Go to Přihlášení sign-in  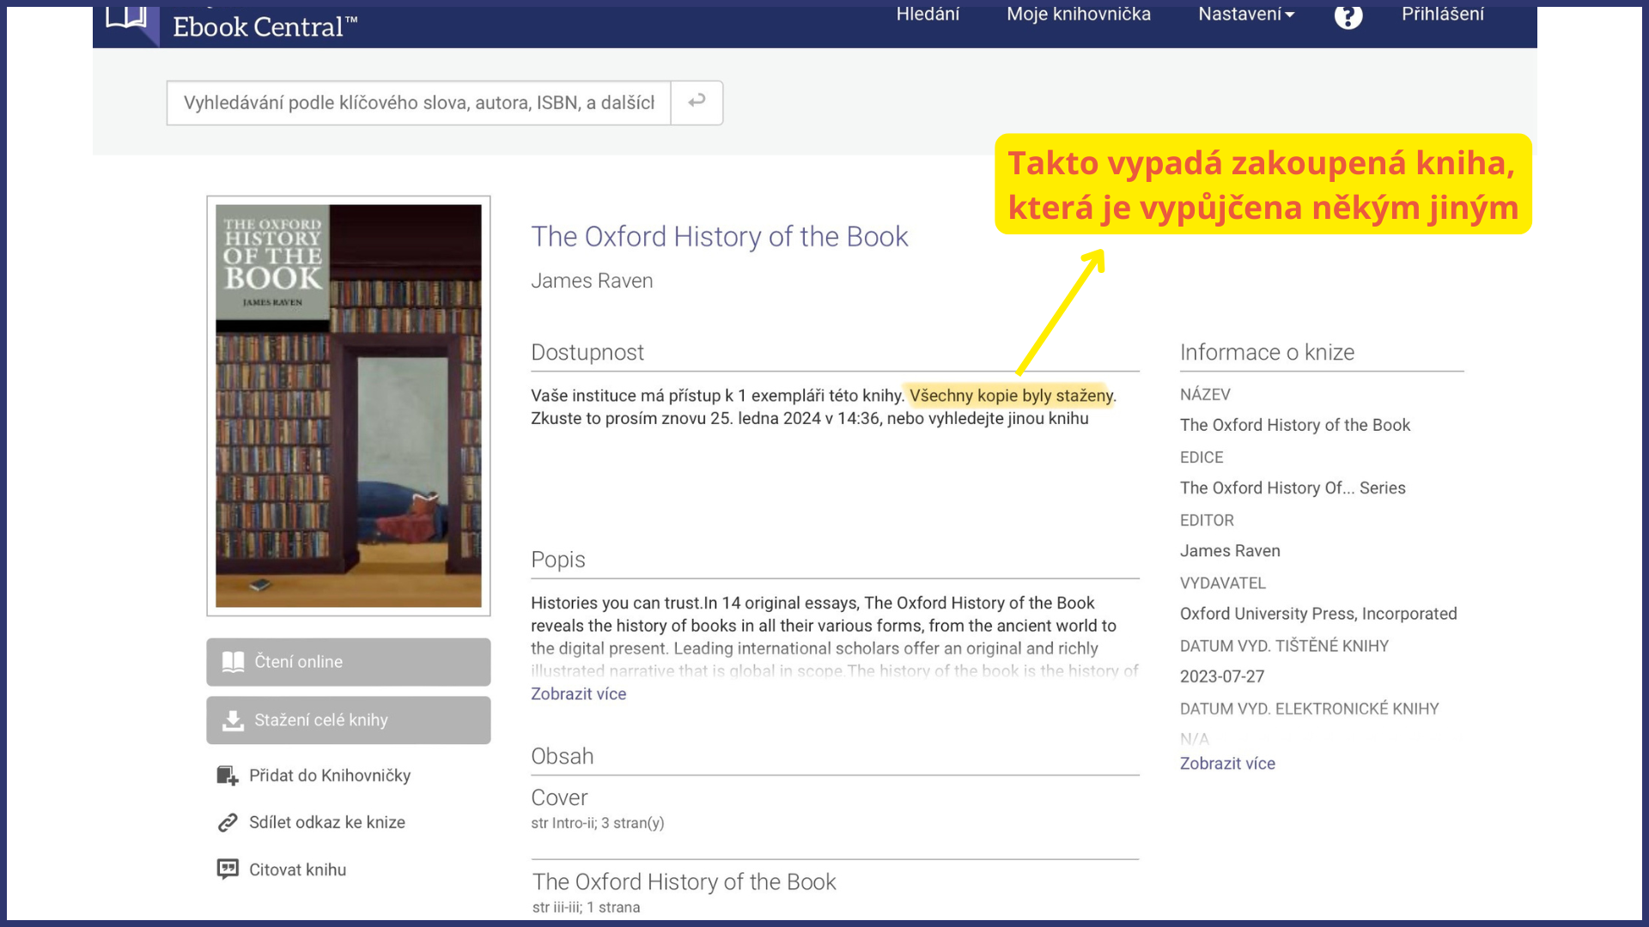click(x=1443, y=15)
